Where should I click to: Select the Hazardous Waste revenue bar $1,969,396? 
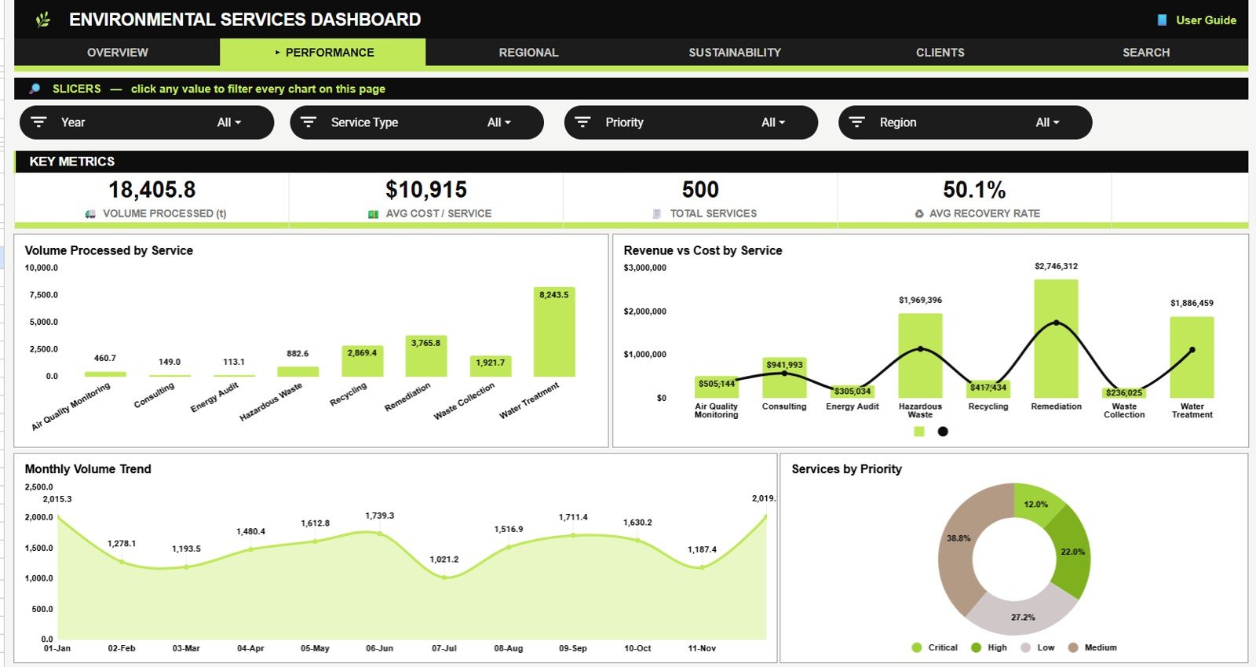[920, 355]
